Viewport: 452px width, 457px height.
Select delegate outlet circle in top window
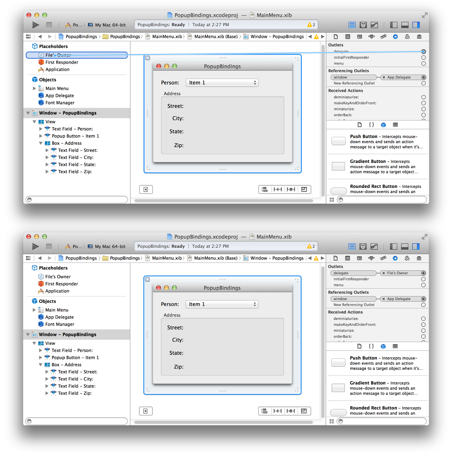coord(424,51)
